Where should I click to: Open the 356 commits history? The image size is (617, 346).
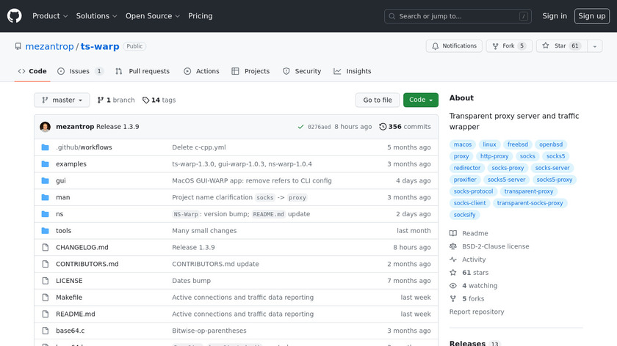[x=405, y=127]
